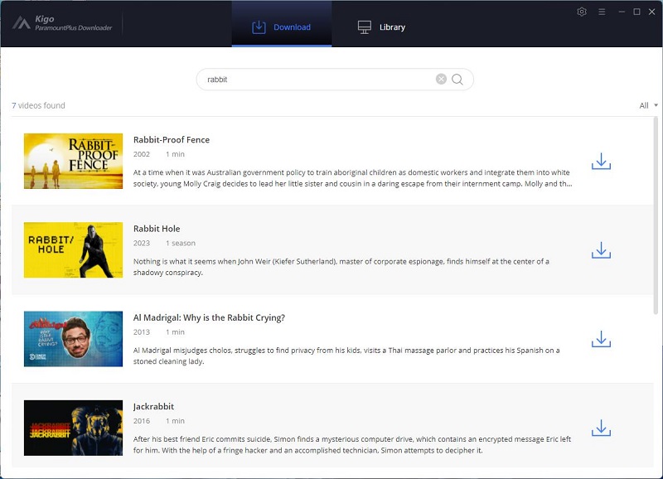The image size is (663, 479).
Task: Select the Al Madrigal thumbnail image
Action: coord(73,339)
